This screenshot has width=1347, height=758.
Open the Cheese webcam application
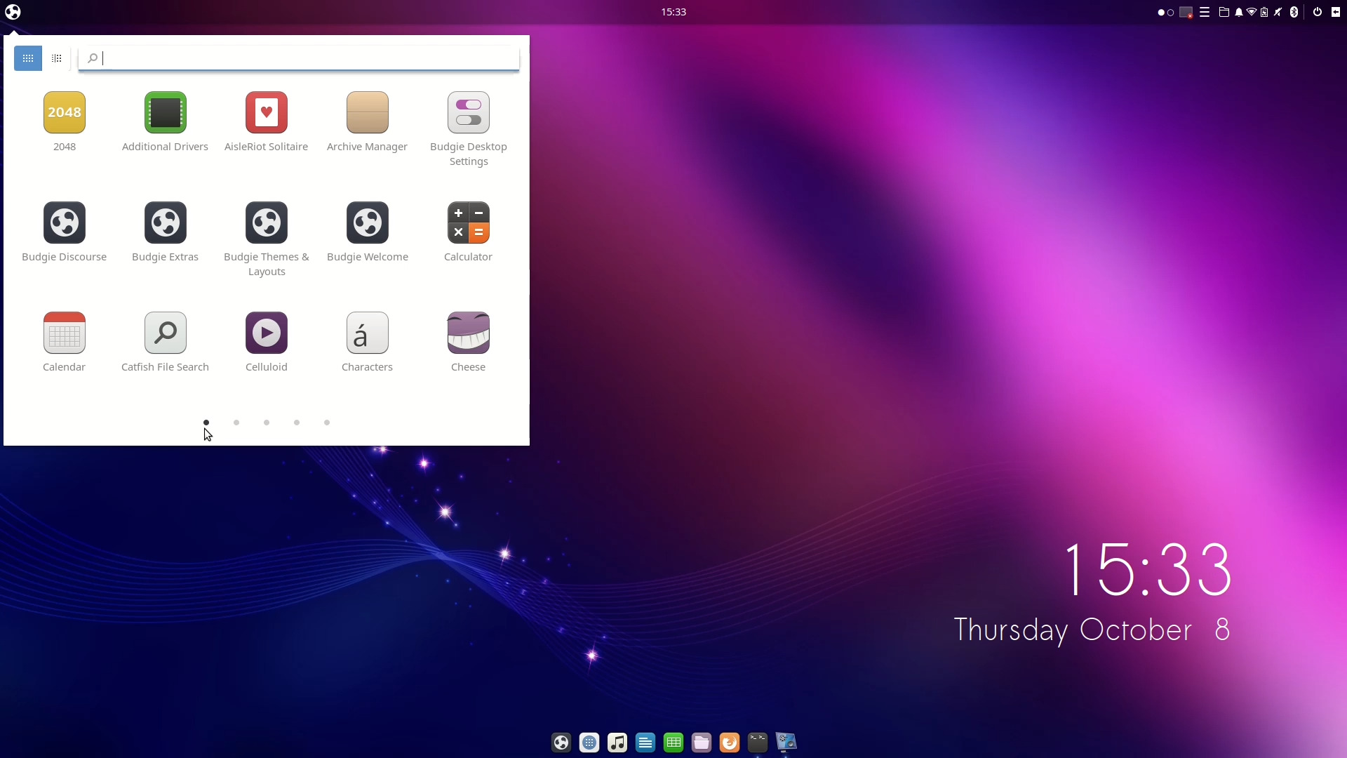point(468,333)
